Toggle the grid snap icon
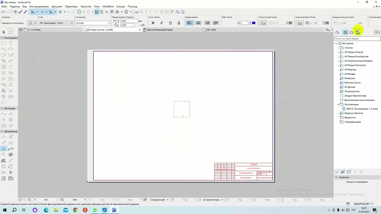Screen dimensions: 381x214 60,12
